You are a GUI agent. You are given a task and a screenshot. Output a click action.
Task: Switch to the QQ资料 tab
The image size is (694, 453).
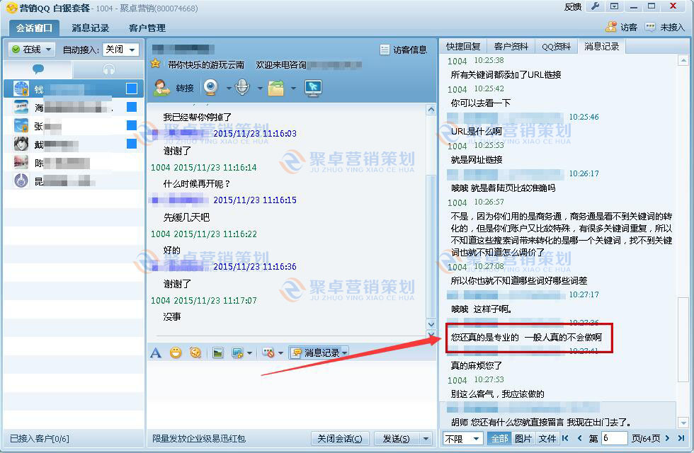[x=557, y=47]
